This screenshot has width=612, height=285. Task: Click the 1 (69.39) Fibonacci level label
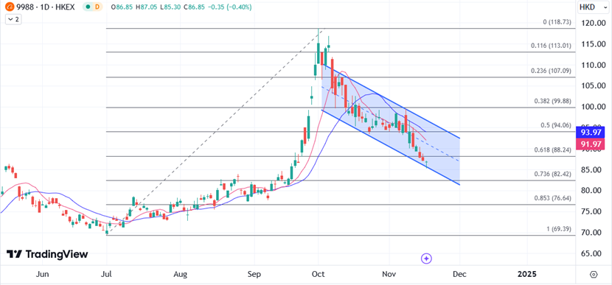pos(558,229)
